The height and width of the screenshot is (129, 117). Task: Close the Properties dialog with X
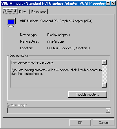pyautogui.click(x=113, y=3)
